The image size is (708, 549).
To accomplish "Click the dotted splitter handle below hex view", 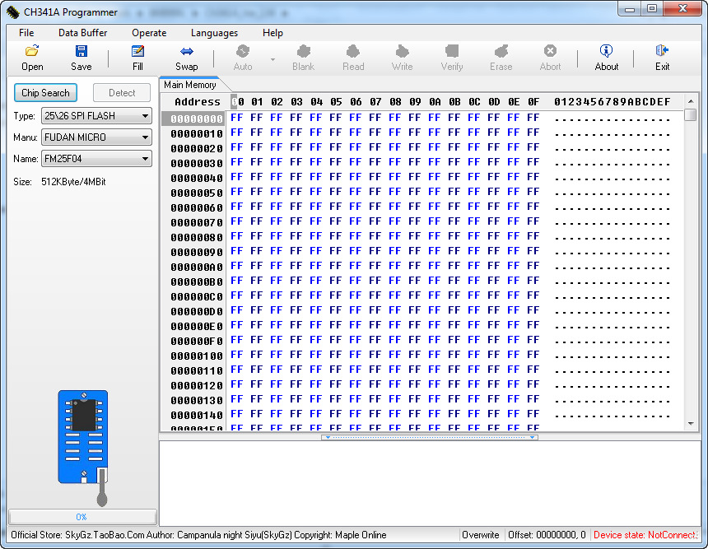I will 430,437.
